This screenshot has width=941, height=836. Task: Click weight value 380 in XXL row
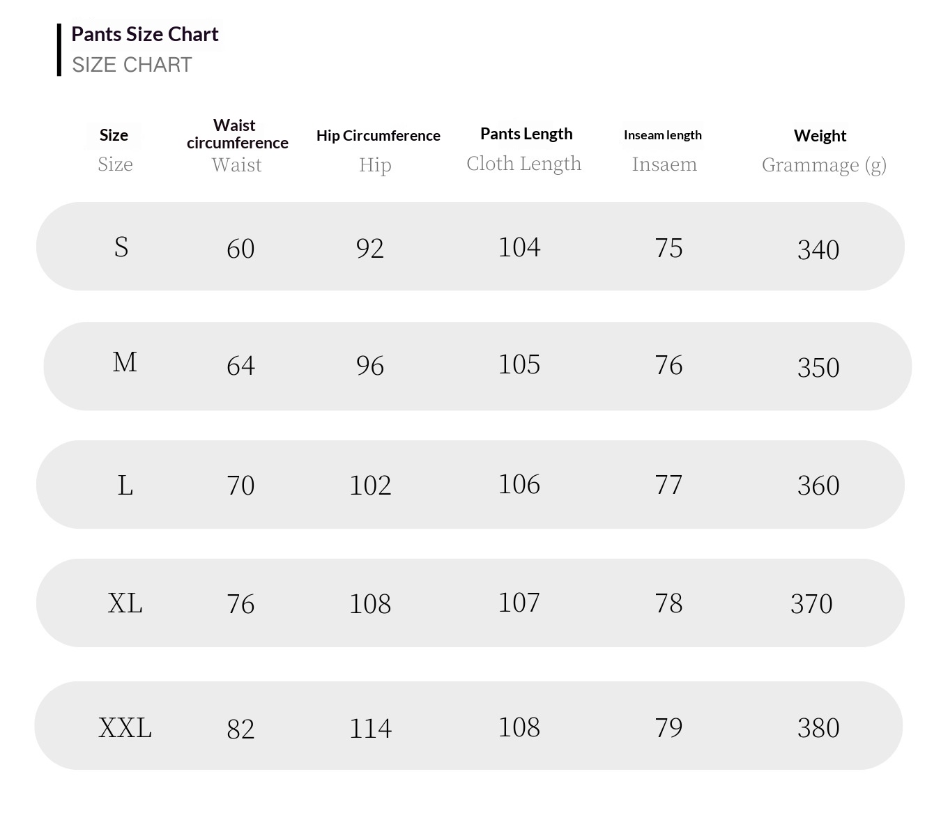pyautogui.click(x=818, y=728)
